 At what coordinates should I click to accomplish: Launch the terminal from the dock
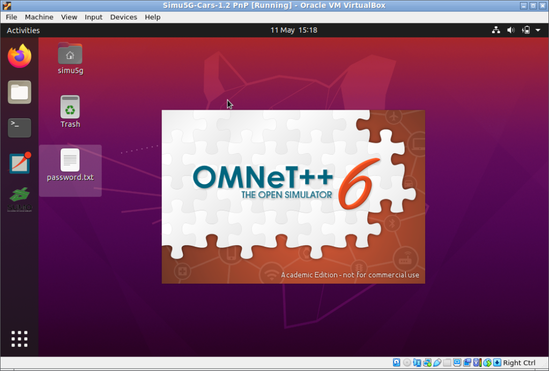coord(19,127)
